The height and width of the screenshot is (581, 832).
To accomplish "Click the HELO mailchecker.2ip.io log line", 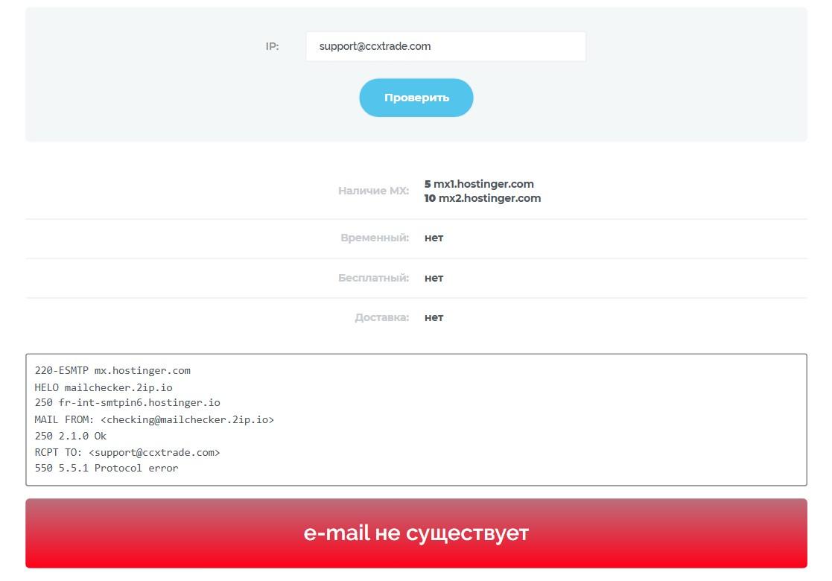I will (104, 387).
